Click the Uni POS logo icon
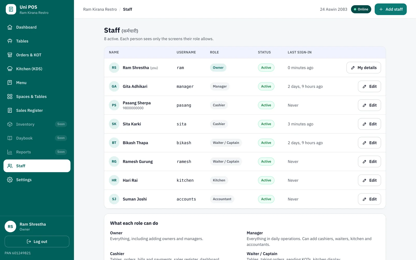Image resolution: width=416 pixels, height=260 pixels. coord(11,9)
